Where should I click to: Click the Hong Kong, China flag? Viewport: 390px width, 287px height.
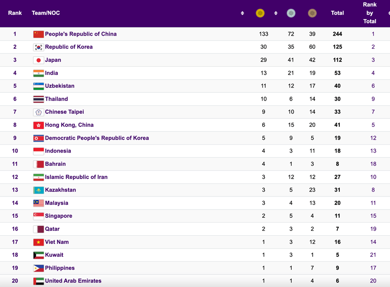coord(39,125)
